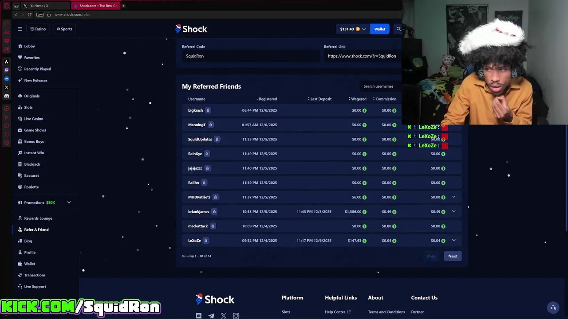568x319 pixels.
Task: Open Transactions in sidebar
Action: coord(35,275)
